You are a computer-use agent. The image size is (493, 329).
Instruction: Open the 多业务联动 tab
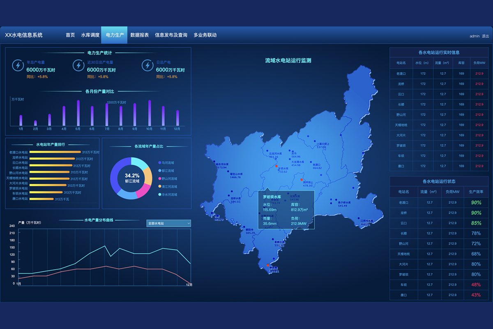(x=205, y=35)
